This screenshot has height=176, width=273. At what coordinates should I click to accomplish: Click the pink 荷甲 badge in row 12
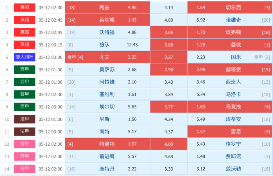(24, 144)
